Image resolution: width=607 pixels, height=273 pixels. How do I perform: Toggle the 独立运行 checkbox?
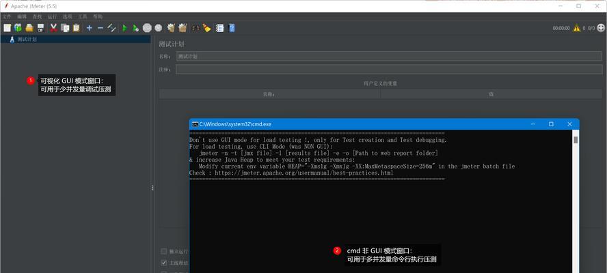point(164,251)
